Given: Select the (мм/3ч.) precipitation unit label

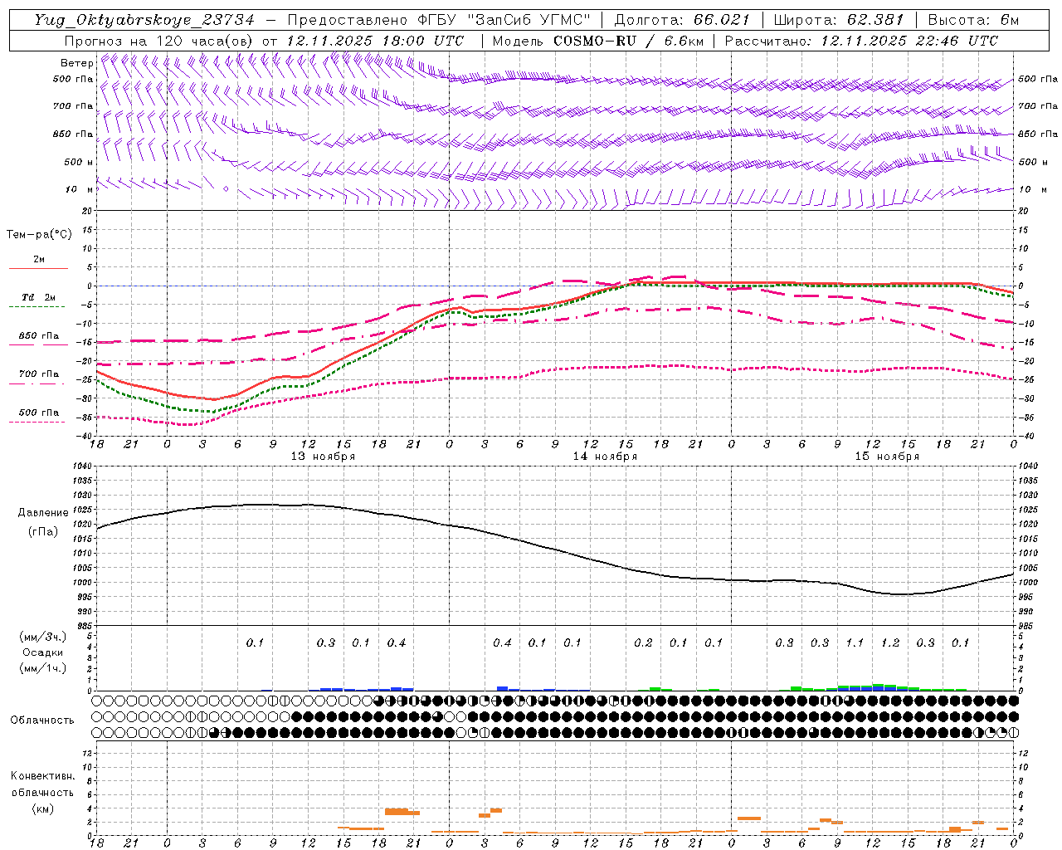Looking at the screenshot, I should (x=42, y=637).
